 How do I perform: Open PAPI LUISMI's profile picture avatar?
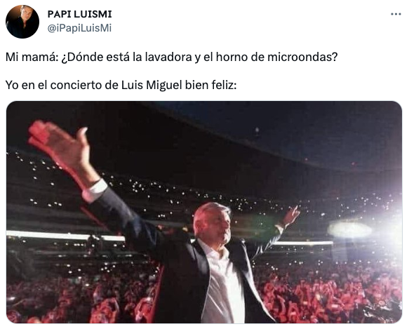point(22,22)
